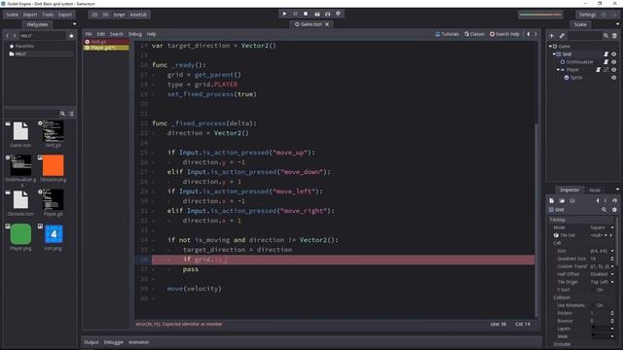
Task: Go to next object in Inspector history
Action: 605,201
